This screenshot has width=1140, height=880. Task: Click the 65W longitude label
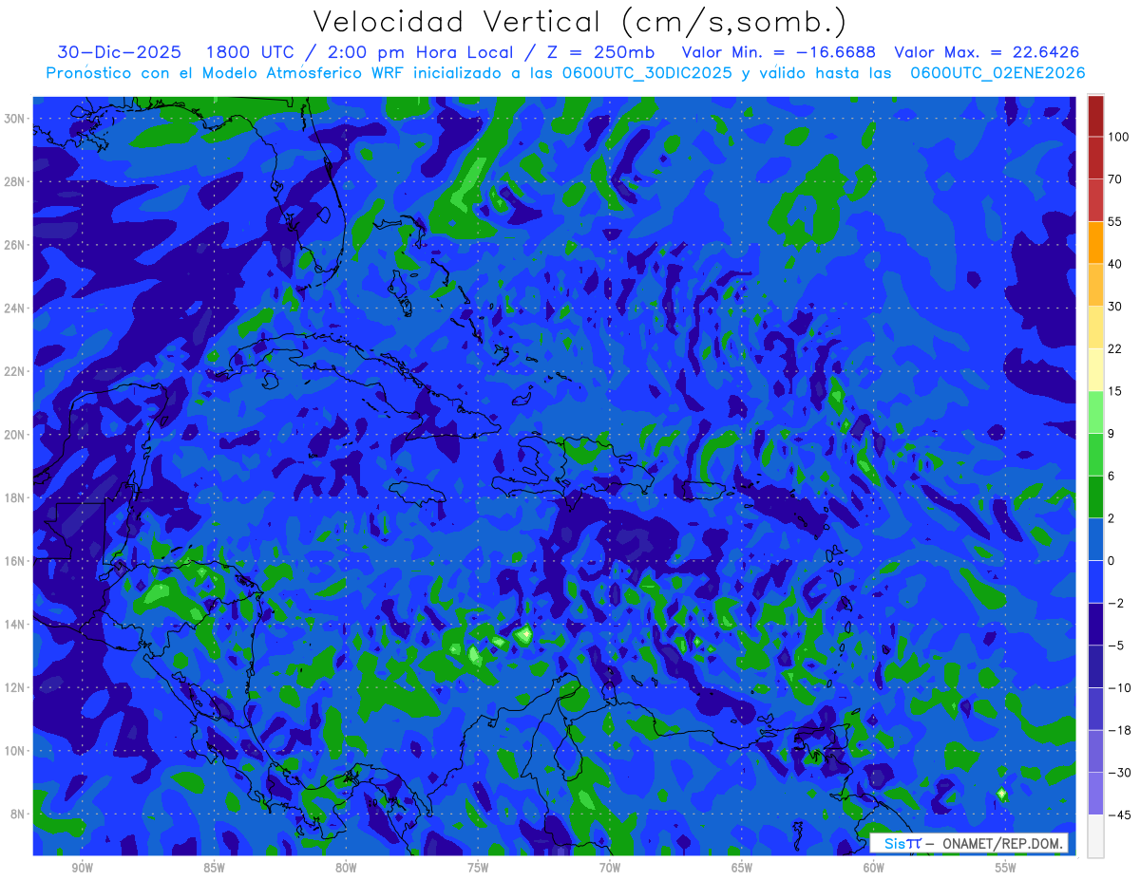click(x=742, y=868)
